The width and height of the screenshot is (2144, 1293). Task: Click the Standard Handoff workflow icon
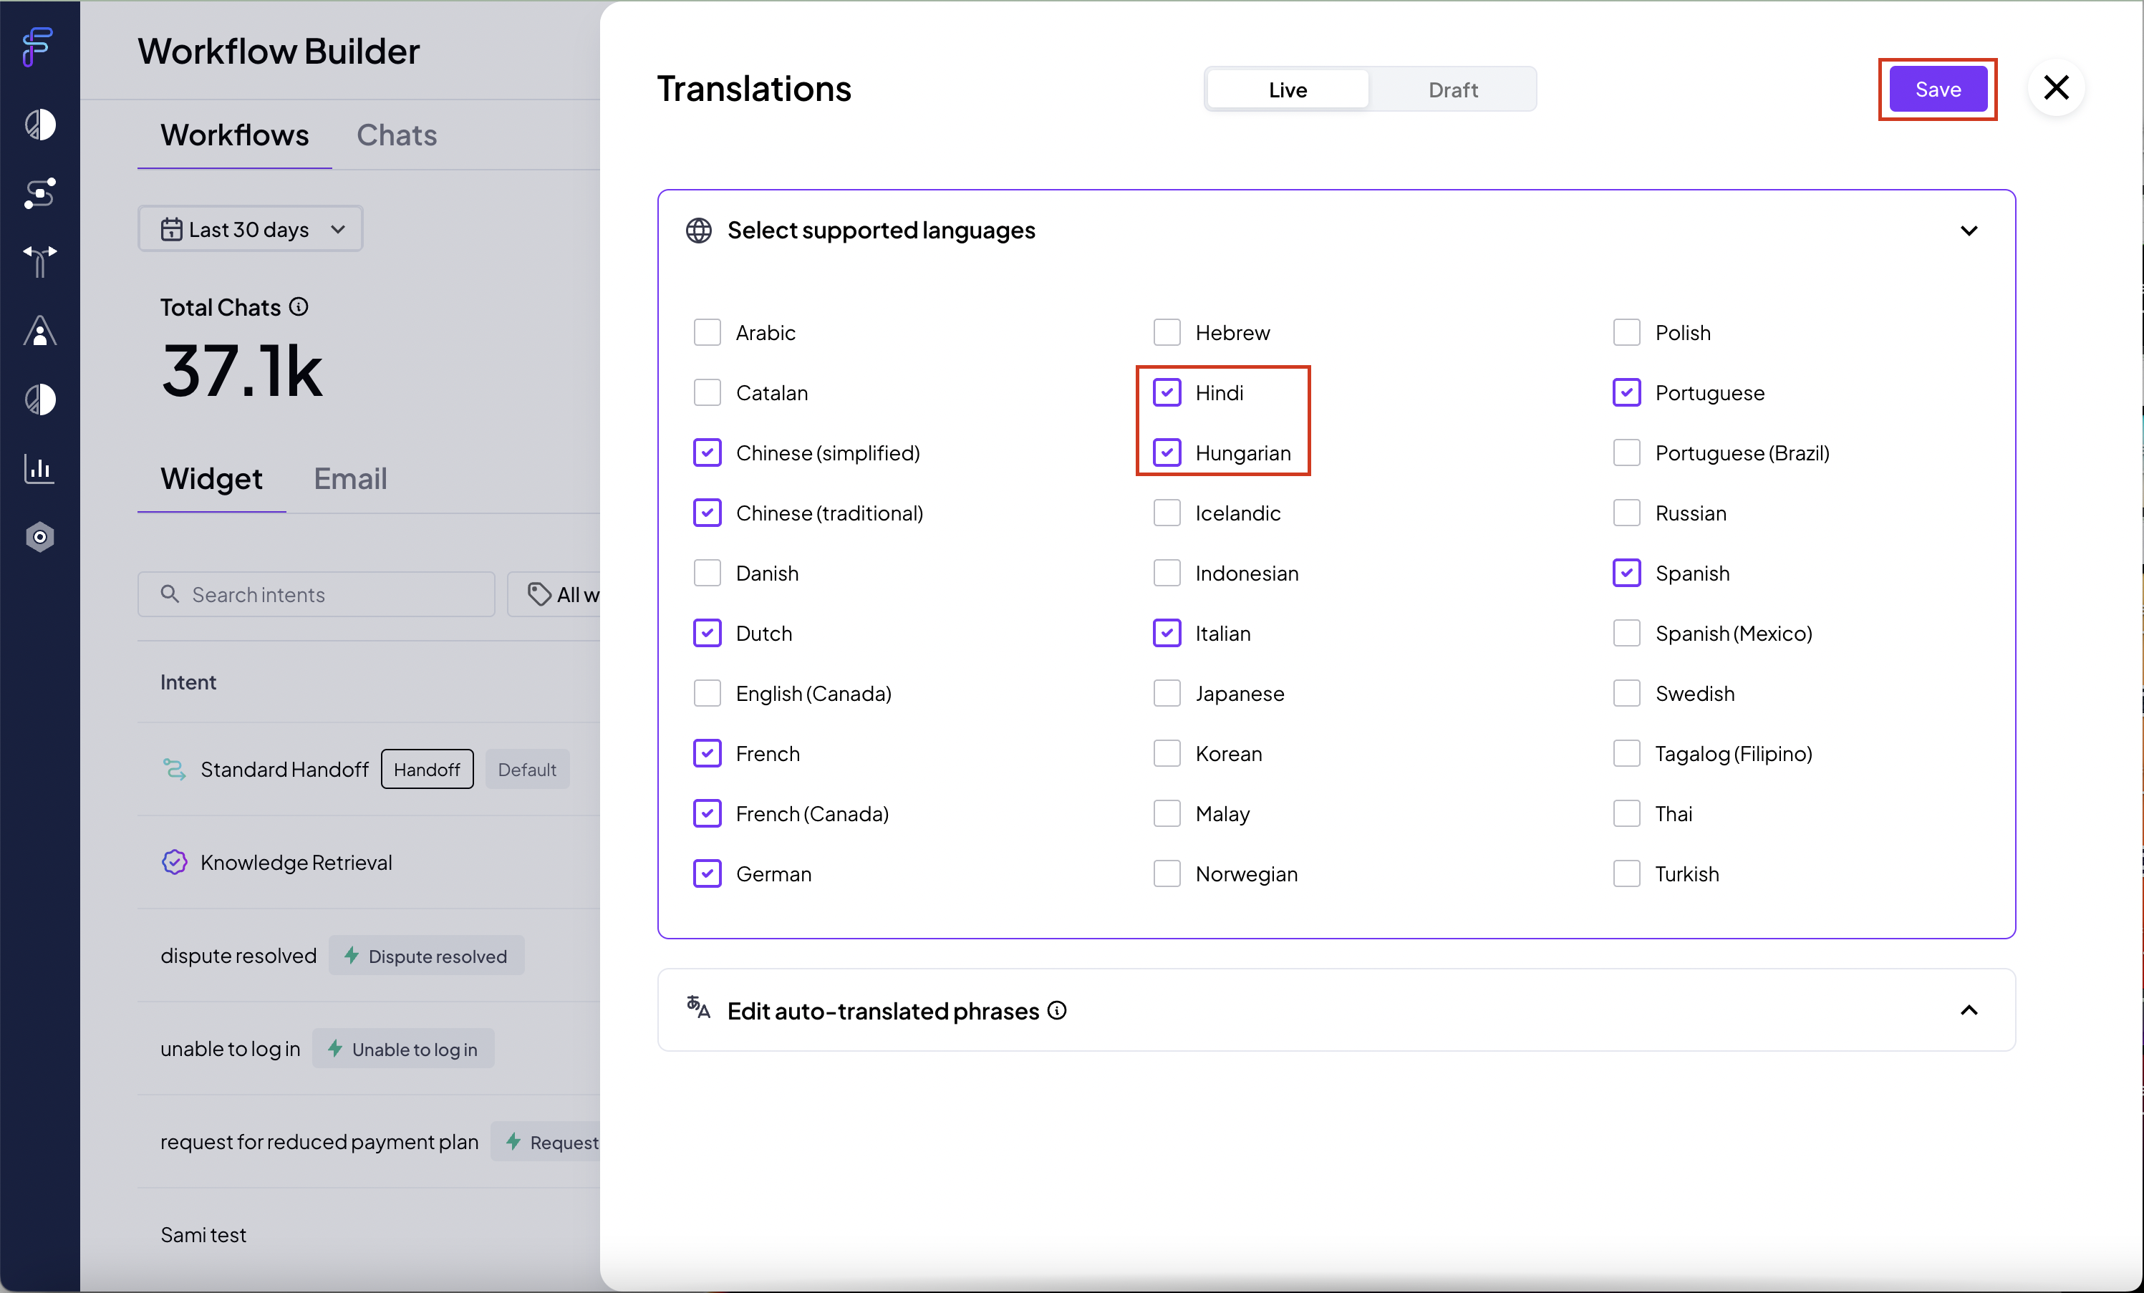175,769
